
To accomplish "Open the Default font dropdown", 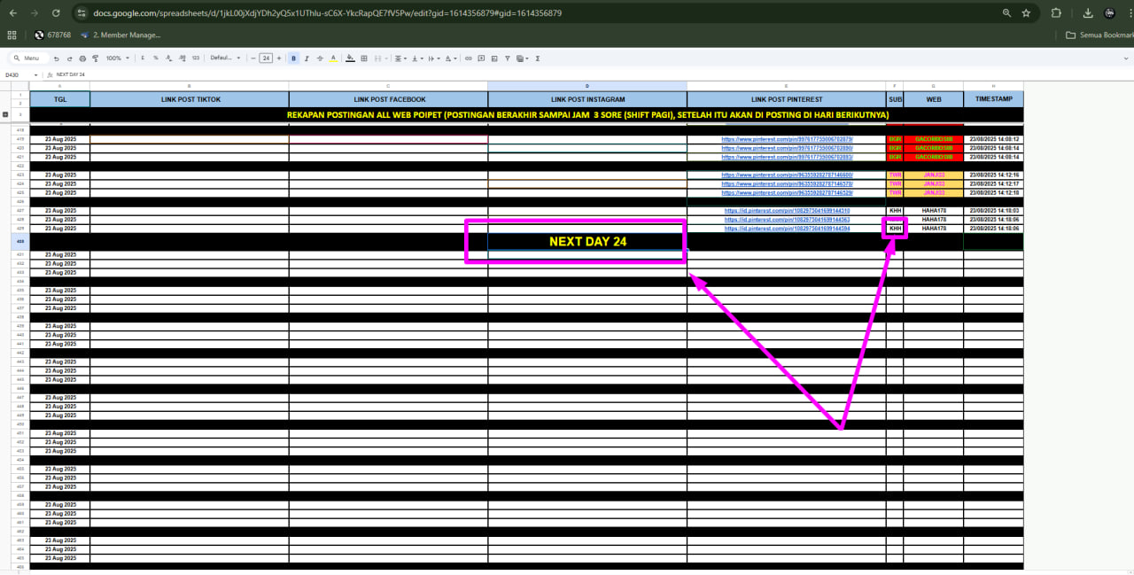I will point(225,58).
